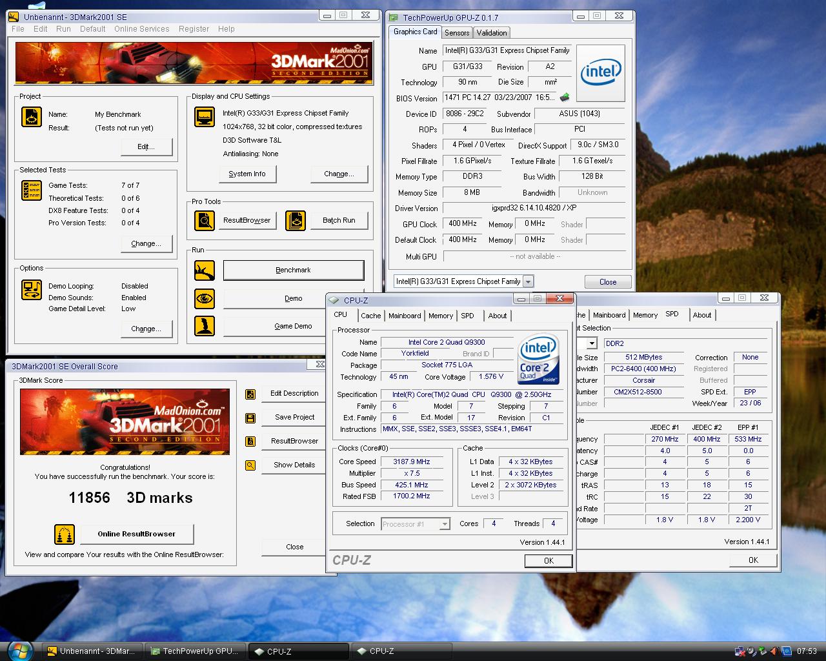The image size is (826, 661).
Task: Click the Online ResultBrowser icon
Action: tap(65, 534)
